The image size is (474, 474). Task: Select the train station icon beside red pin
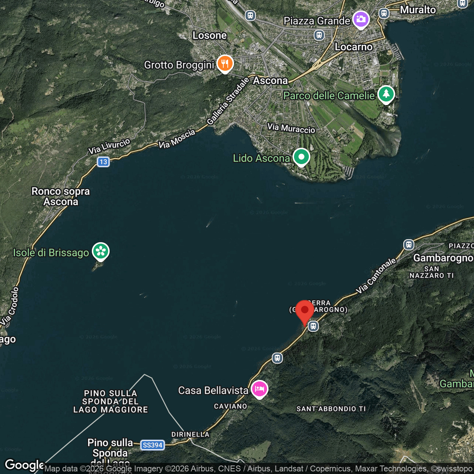point(313,326)
